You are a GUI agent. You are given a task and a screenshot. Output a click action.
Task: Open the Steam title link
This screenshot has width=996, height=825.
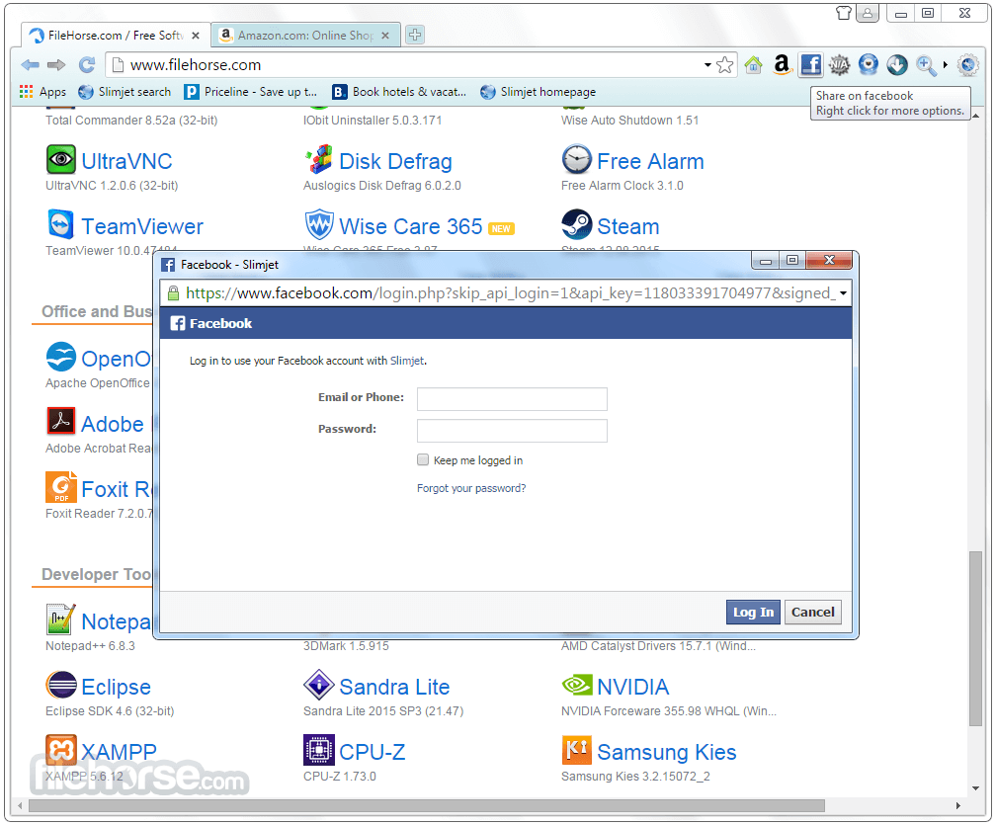[628, 226]
